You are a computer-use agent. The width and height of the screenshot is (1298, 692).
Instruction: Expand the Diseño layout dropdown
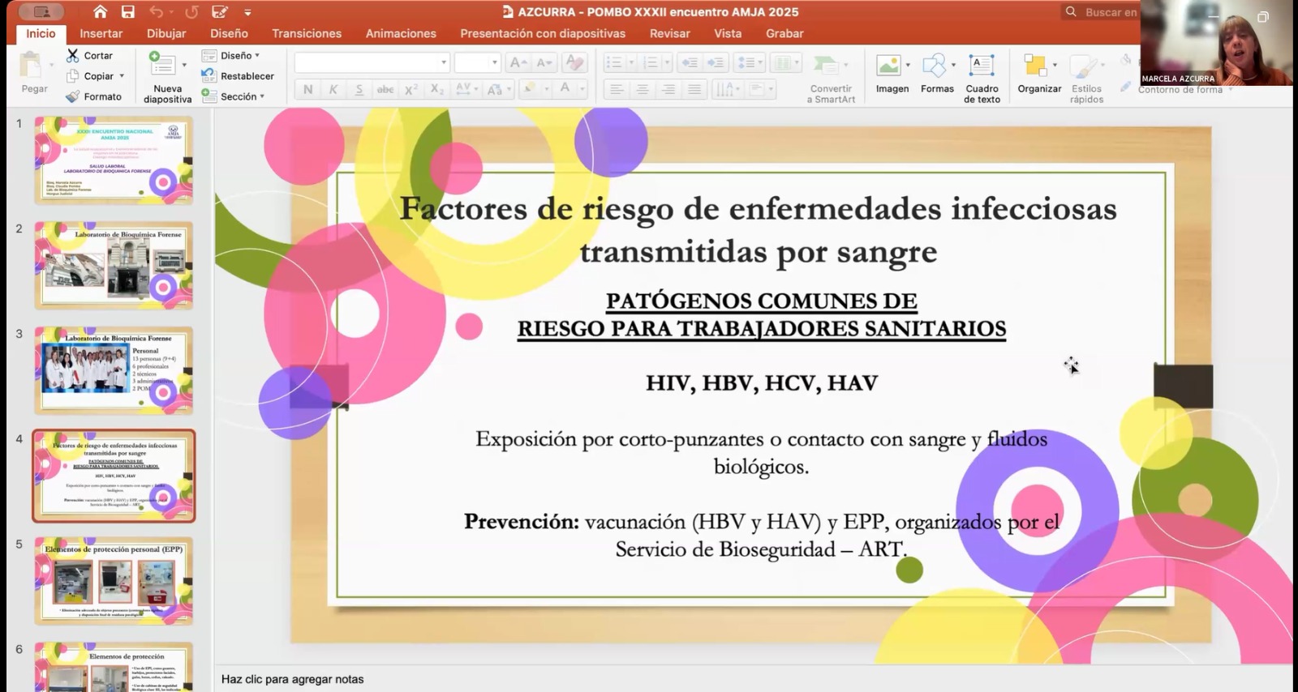pyautogui.click(x=257, y=55)
